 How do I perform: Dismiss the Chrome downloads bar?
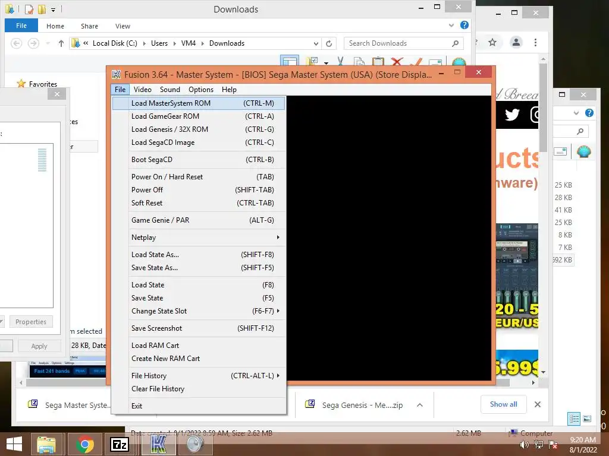click(x=538, y=404)
